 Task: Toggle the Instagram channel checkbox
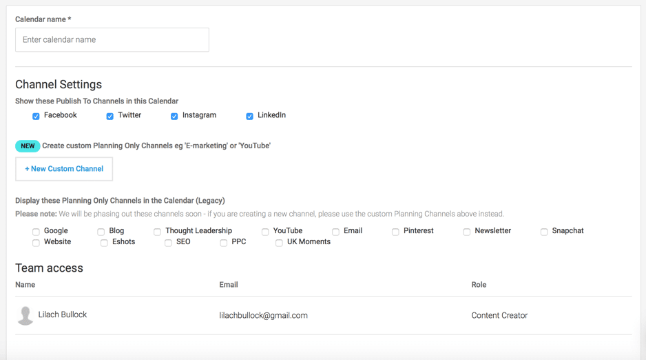tap(174, 117)
